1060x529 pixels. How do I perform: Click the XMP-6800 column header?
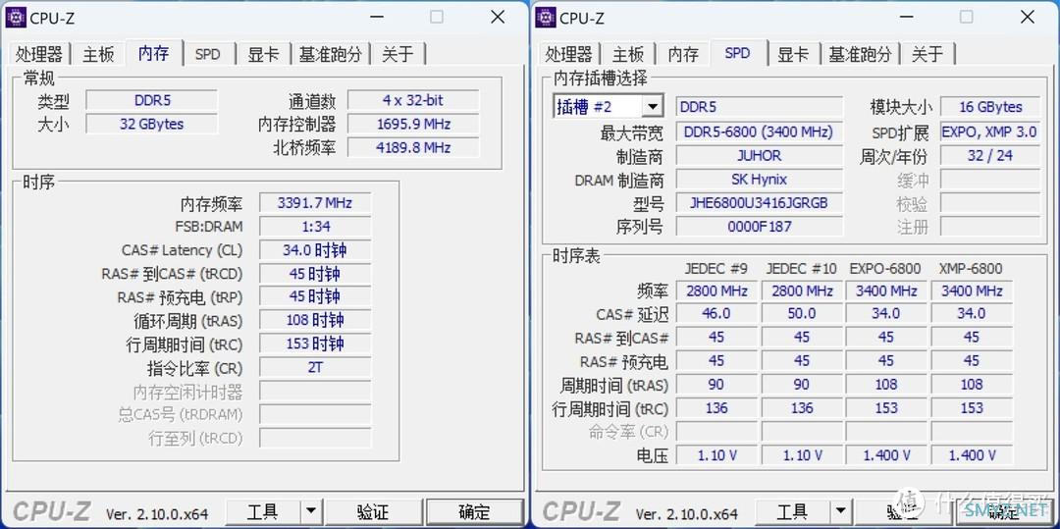click(x=971, y=268)
